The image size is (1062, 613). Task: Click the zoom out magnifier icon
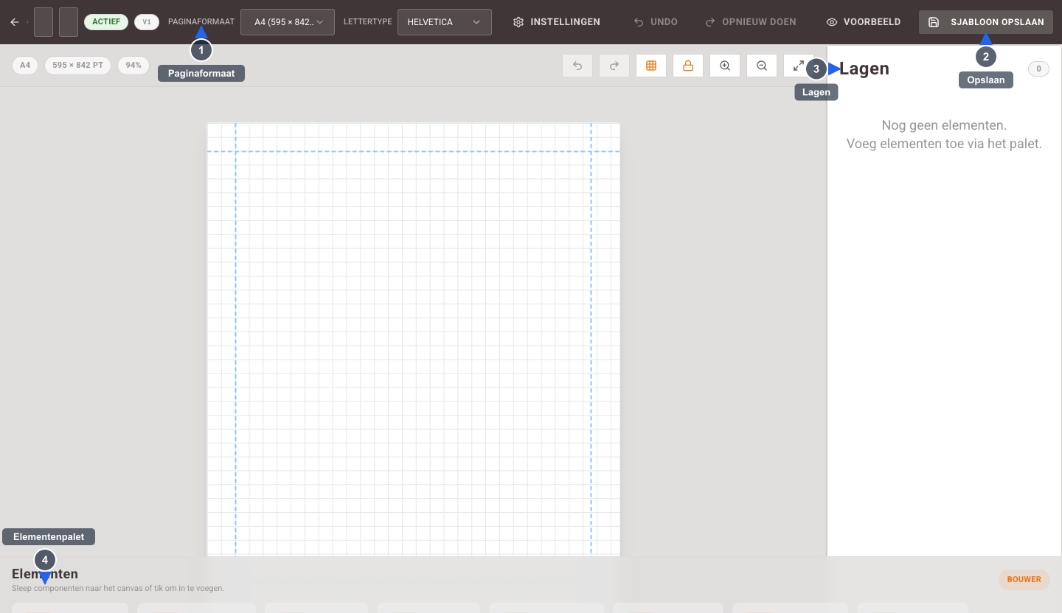(762, 66)
